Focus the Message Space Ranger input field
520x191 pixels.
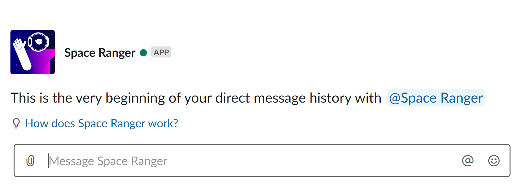click(x=262, y=161)
